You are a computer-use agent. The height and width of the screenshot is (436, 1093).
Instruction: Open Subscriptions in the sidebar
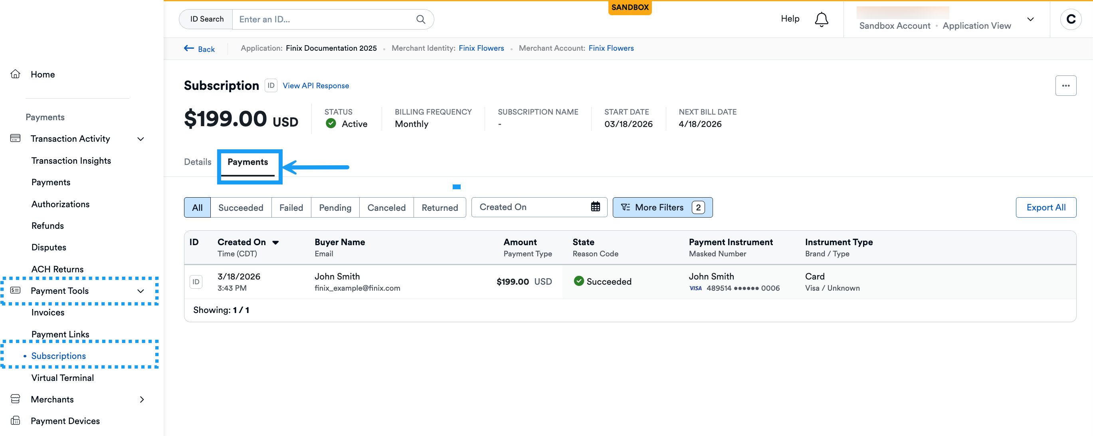click(x=58, y=356)
